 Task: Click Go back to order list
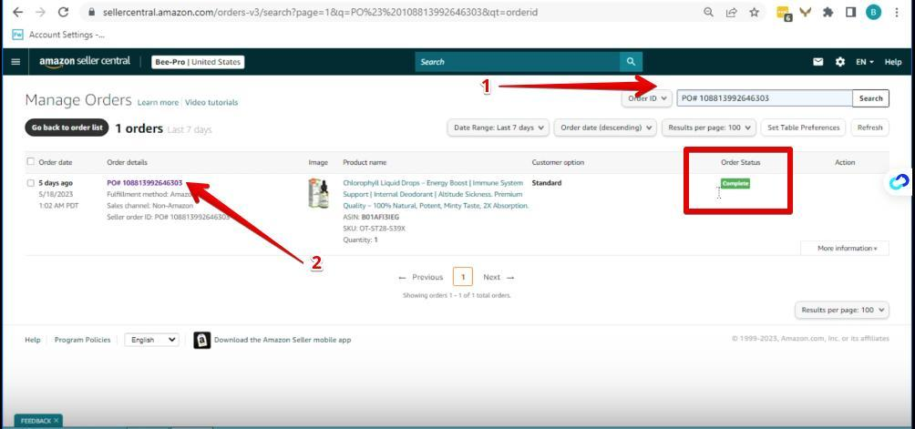tap(67, 128)
